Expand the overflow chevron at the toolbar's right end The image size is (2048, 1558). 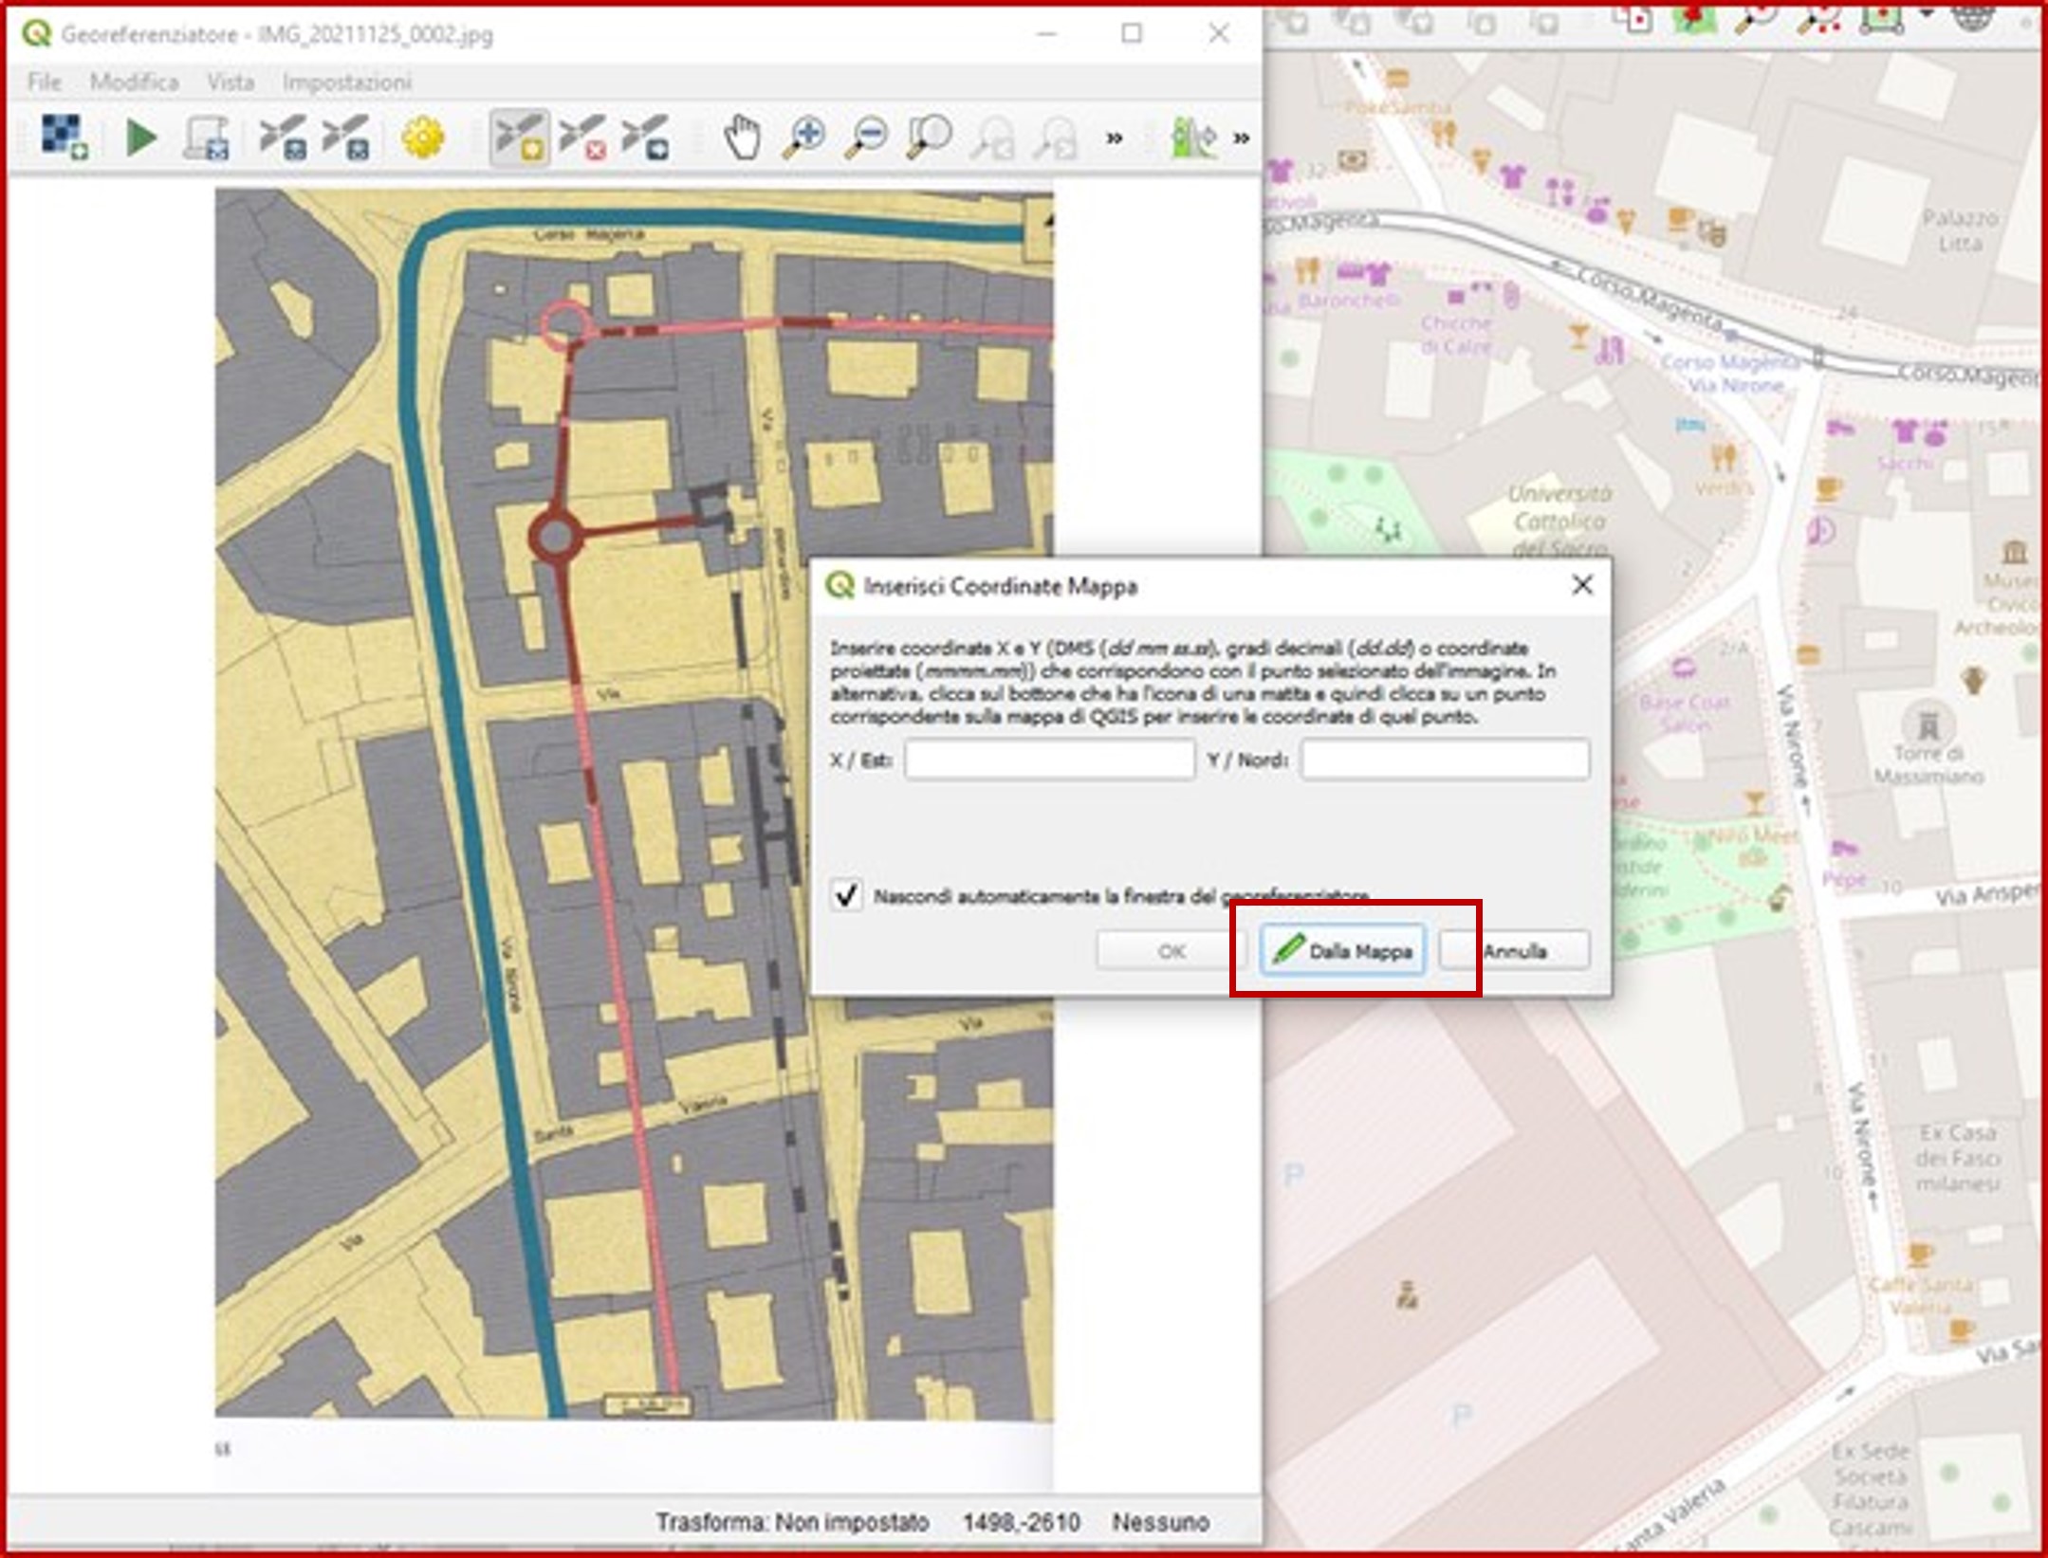point(1241,138)
